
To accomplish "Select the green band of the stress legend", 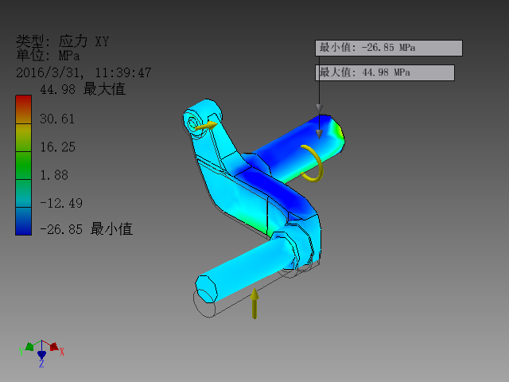I will click(x=23, y=166).
